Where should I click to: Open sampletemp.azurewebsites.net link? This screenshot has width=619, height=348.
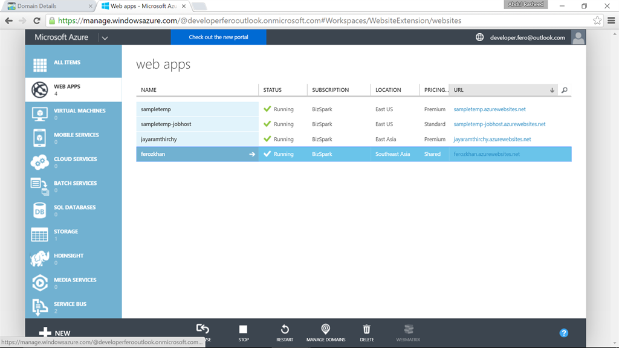[x=490, y=109]
